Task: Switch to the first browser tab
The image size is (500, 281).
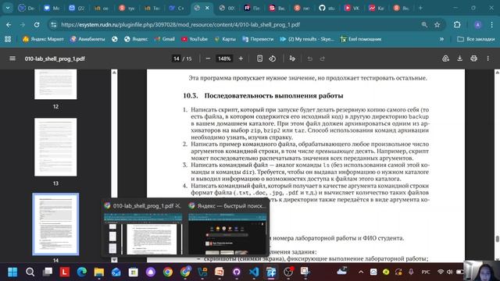Action: 27,8
